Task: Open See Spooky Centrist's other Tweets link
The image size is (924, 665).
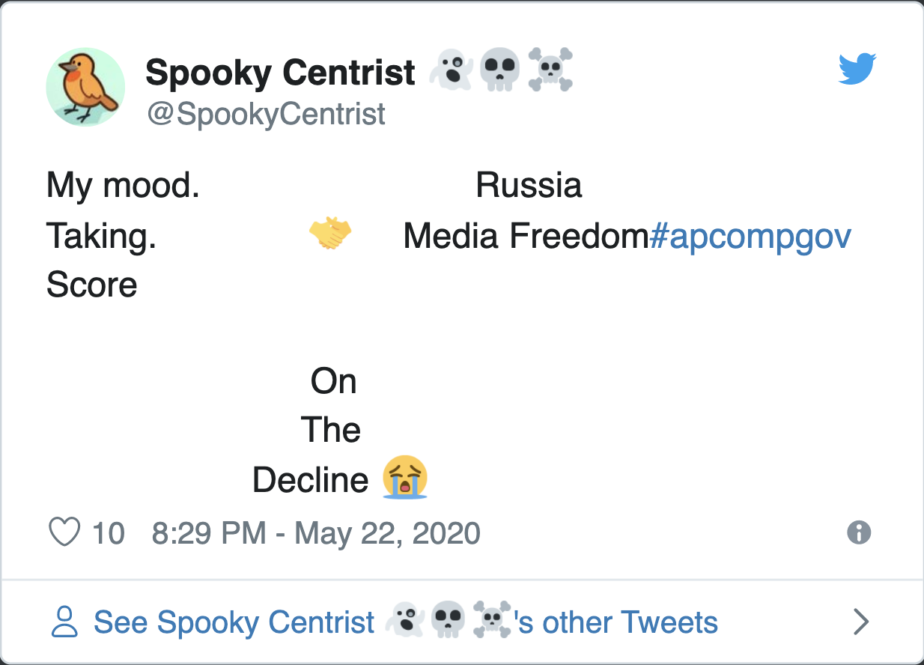Action: (x=406, y=622)
